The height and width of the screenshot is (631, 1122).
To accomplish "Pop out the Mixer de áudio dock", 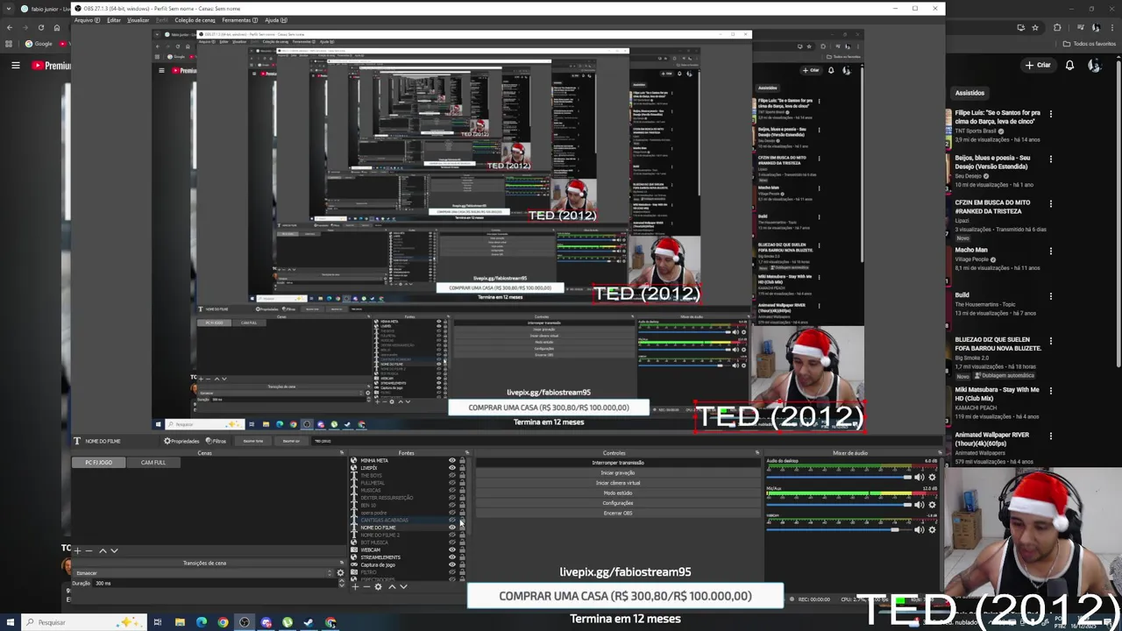I will (x=939, y=453).
